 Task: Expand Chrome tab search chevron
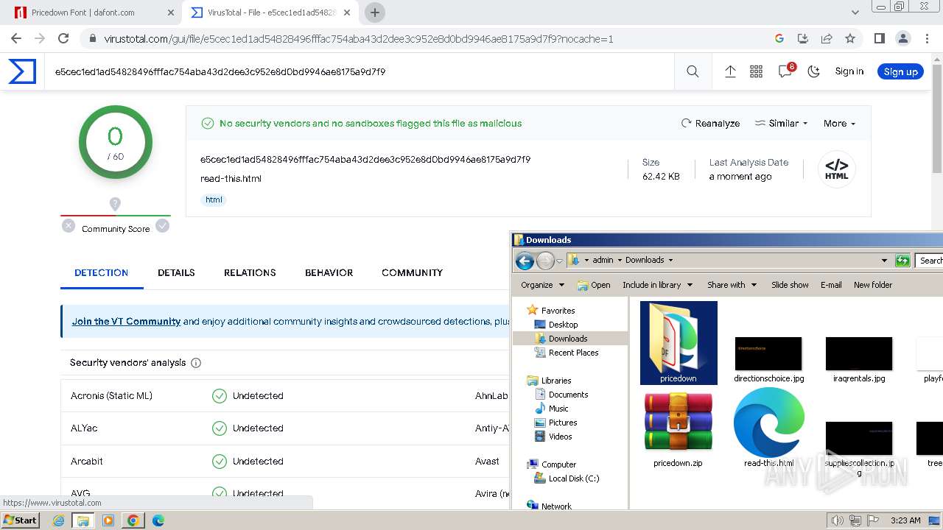[x=855, y=13]
